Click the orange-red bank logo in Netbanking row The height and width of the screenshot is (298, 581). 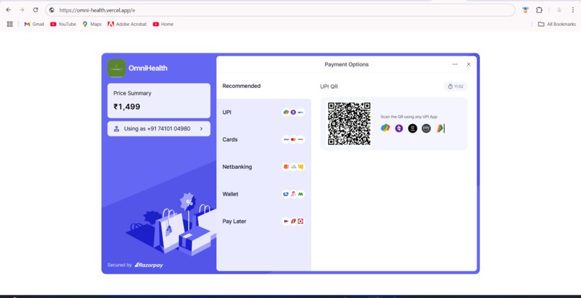click(x=286, y=167)
